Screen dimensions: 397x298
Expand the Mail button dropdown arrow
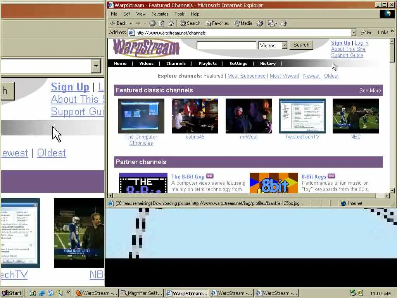coord(276,23)
